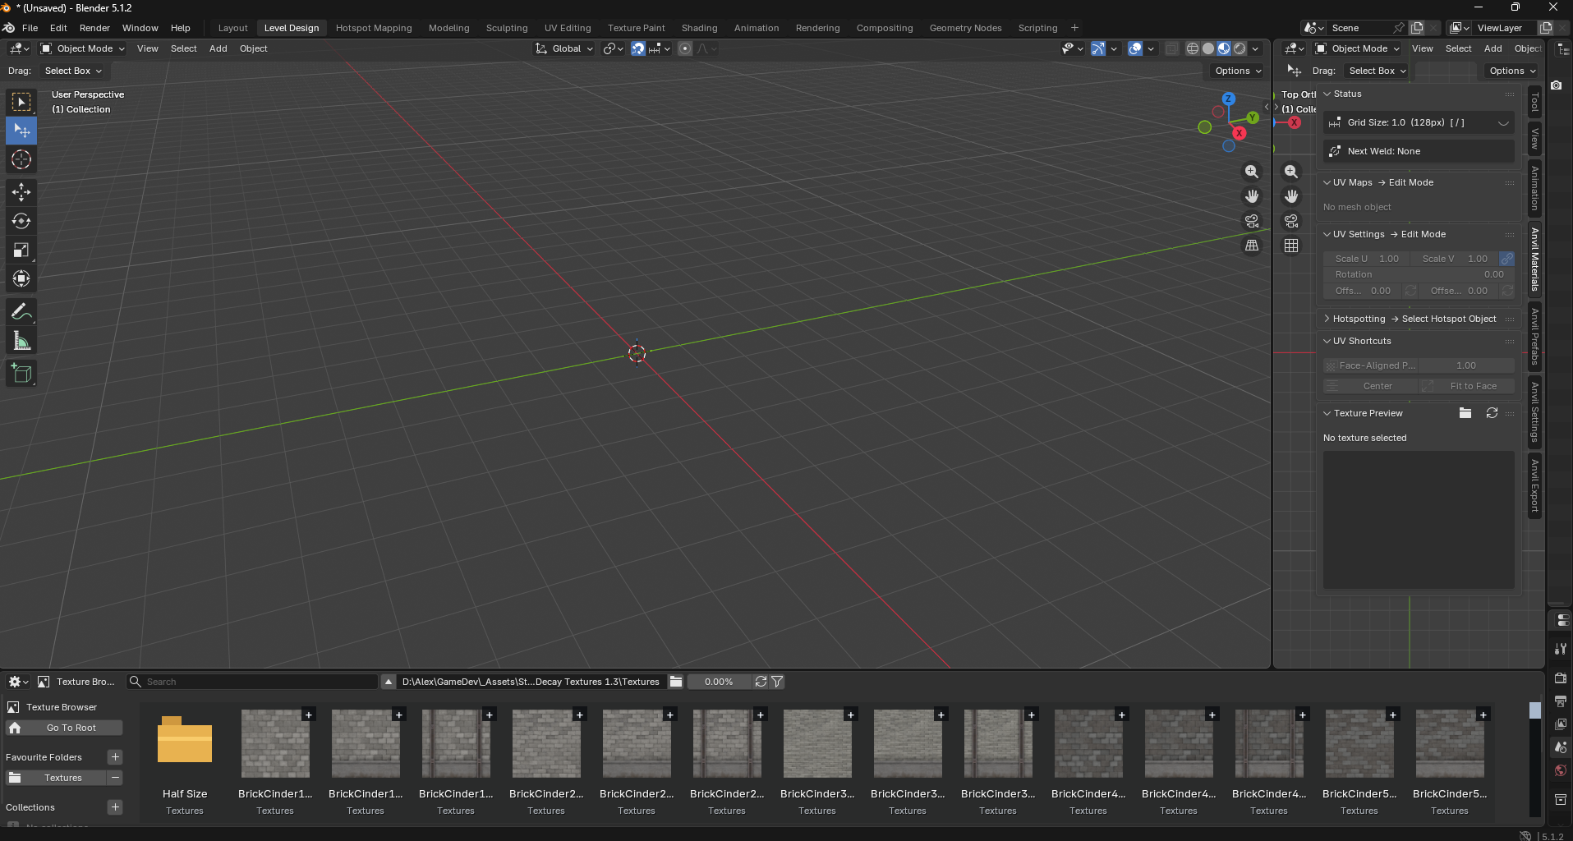Open Grid Size dropdown chevron

[x=1503, y=122]
